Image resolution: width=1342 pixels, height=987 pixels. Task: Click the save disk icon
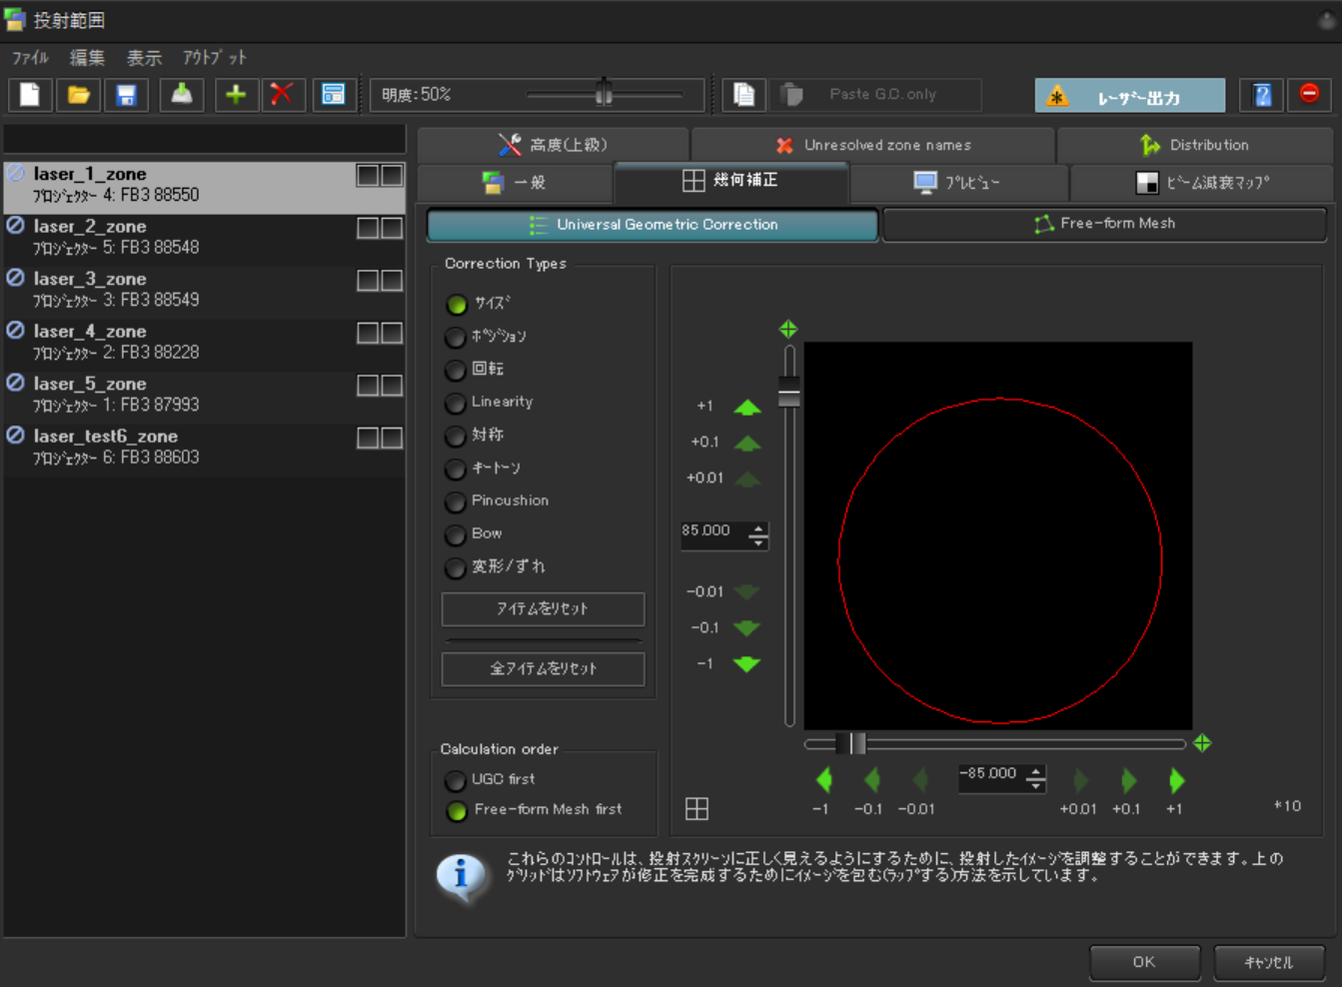tap(126, 95)
